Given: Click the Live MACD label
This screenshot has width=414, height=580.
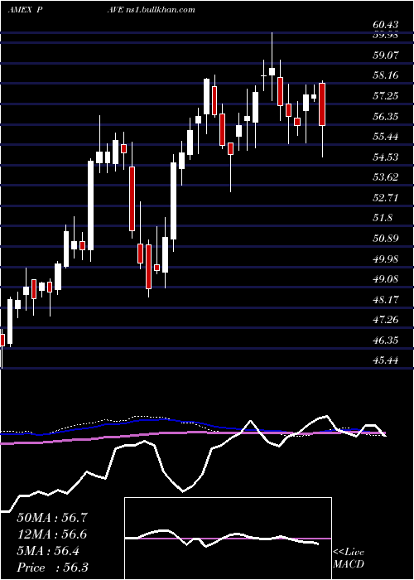Looking at the screenshot, I should [349, 558].
